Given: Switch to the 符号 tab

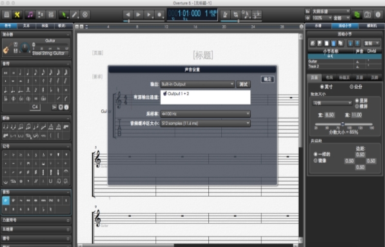Looking at the screenshot, I should click(x=8, y=26).
